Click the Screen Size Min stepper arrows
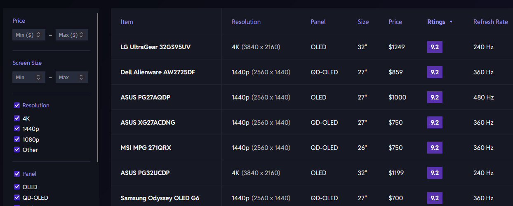The width and height of the screenshot is (513, 206). [x=38, y=77]
